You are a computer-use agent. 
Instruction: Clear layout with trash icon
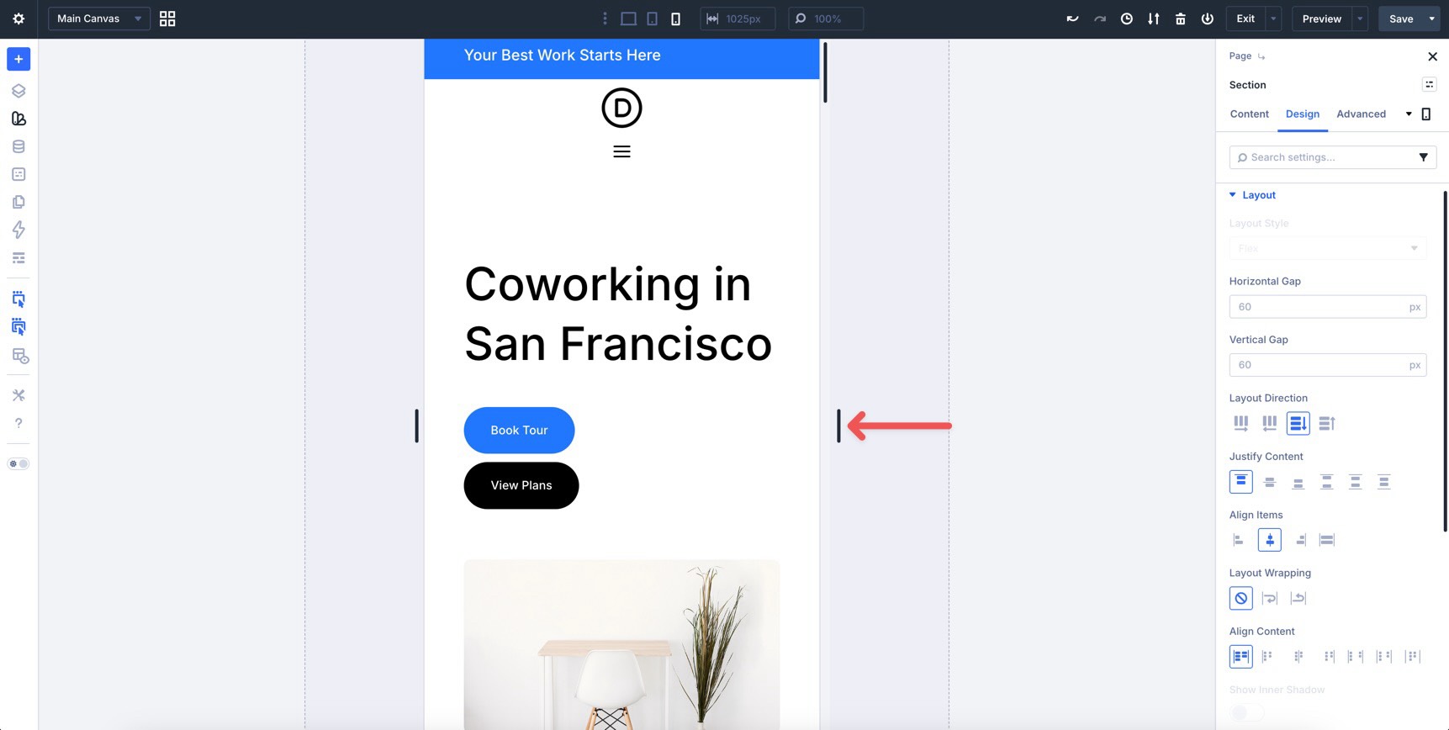click(1180, 19)
